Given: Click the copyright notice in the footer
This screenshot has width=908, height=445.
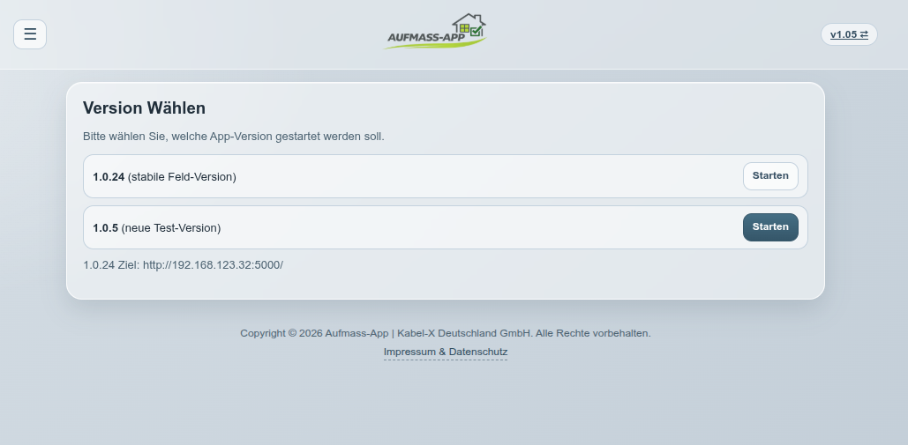Looking at the screenshot, I should pyautogui.click(x=445, y=333).
